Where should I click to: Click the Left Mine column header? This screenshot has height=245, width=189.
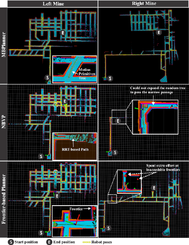[x=53, y=4]
